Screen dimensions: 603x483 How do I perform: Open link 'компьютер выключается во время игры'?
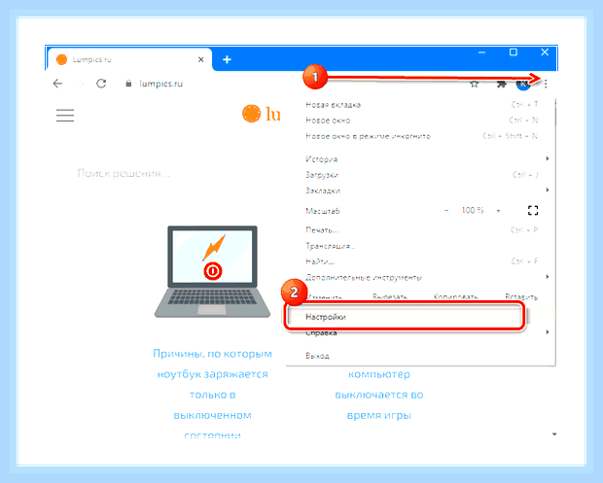click(x=379, y=395)
